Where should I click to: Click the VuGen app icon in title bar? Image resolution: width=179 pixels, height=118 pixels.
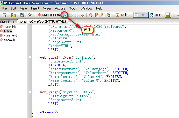pos(1,3)
